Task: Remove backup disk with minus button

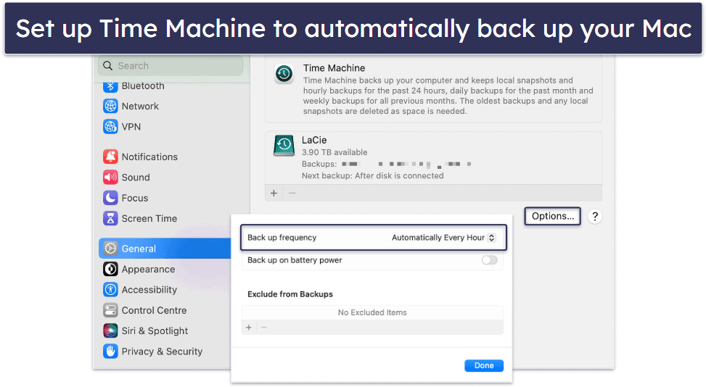Action: tap(292, 193)
